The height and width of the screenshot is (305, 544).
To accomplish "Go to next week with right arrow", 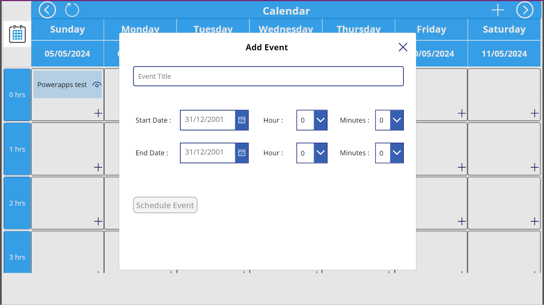I will click(524, 10).
